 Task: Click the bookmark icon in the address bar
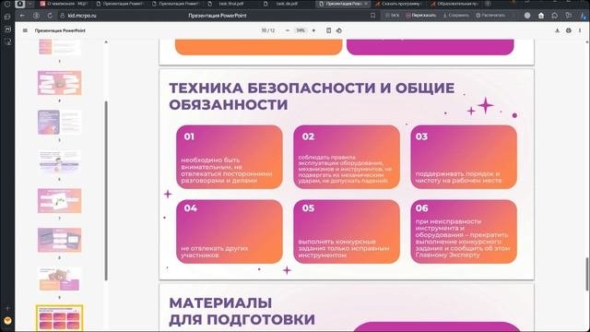tap(372, 16)
